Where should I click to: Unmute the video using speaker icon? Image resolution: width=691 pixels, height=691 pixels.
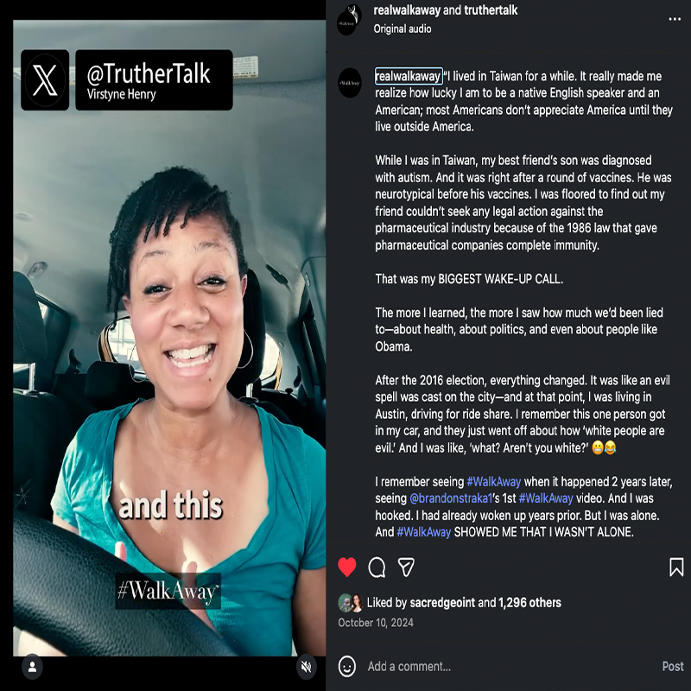tap(306, 667)
